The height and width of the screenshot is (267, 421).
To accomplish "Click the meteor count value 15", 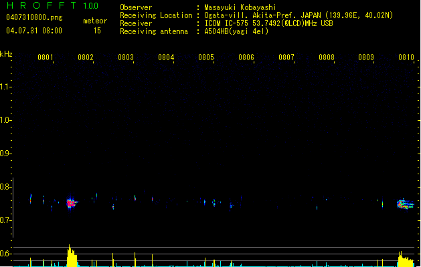I will pos(97,31).
